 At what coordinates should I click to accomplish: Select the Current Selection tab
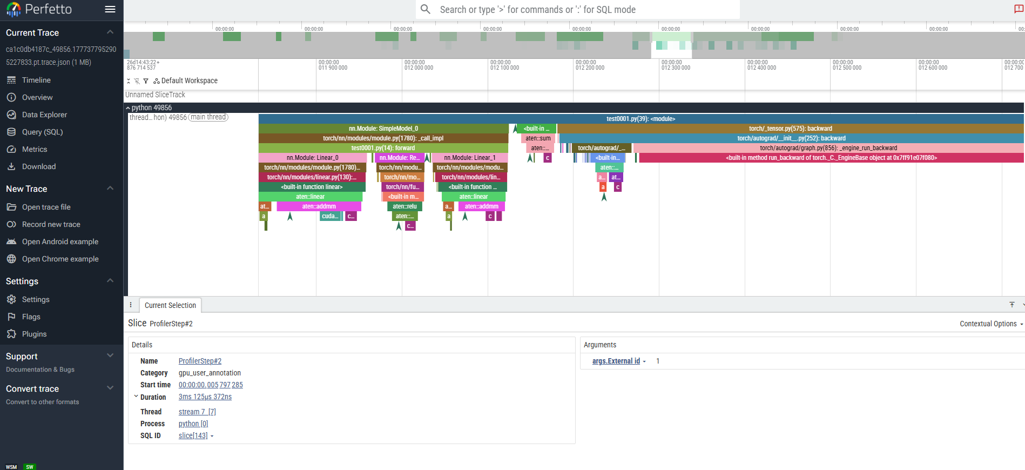tap(170, 305)
